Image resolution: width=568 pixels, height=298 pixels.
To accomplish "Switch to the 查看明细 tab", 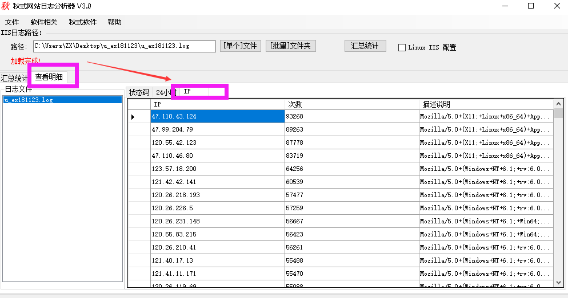I will point(49,77).
